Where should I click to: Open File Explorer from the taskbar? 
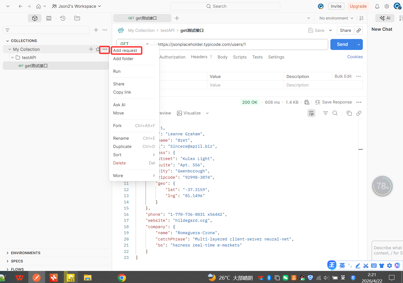(87, 278)
